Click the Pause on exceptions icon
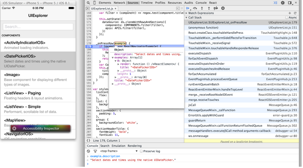The height and width of the screenshot is (168, 303). click(x=223, y=8)
